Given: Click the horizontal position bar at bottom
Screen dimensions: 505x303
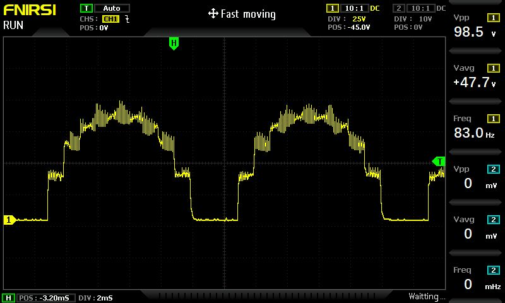Looking at the screenshot, I should 266,295.
